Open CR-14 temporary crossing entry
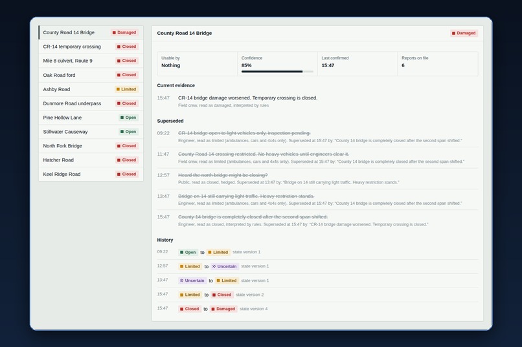Image resolution: width=522 pixels, height=347 pixels. (91, 47)
